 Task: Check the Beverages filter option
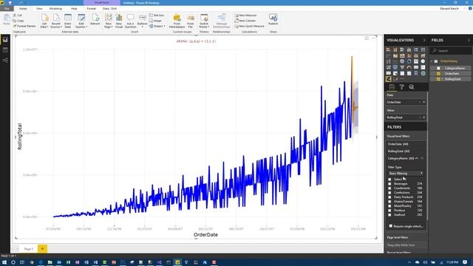point(389,184)
